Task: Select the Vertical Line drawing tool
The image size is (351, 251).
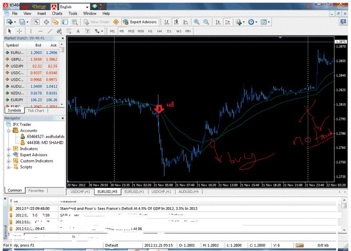Action: tap(31, 31)
